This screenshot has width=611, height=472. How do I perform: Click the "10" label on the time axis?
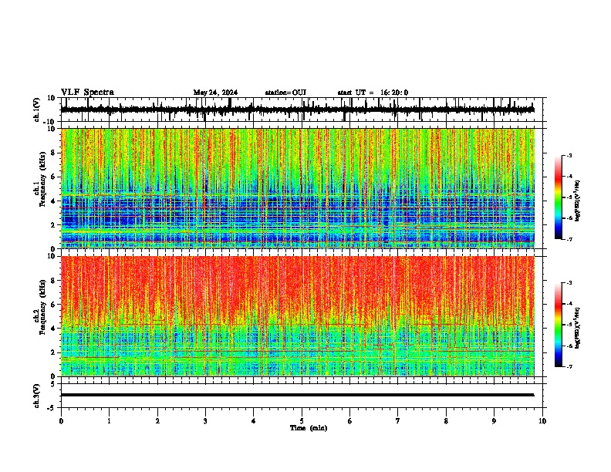[542, 421]
